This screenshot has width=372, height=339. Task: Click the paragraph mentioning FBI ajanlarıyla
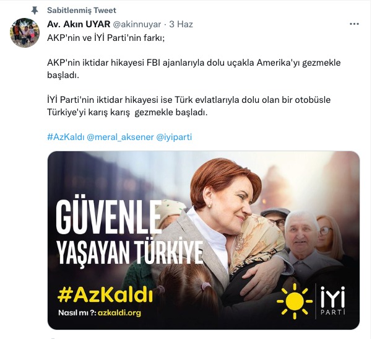(194, 69)
